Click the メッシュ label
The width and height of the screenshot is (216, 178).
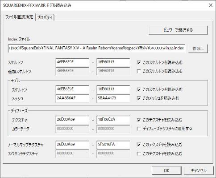point(18,98)
